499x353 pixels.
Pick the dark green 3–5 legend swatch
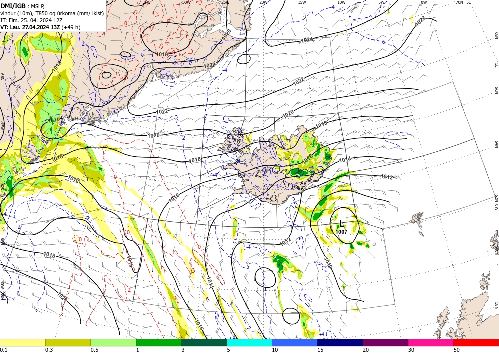[204, 342]
